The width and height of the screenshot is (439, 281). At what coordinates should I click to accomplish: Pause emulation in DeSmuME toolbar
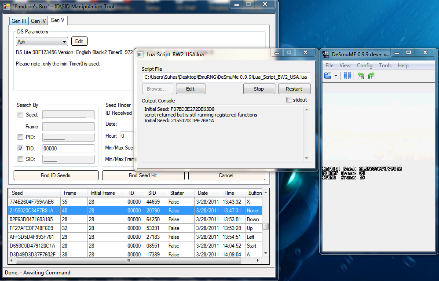pos(347,76)
